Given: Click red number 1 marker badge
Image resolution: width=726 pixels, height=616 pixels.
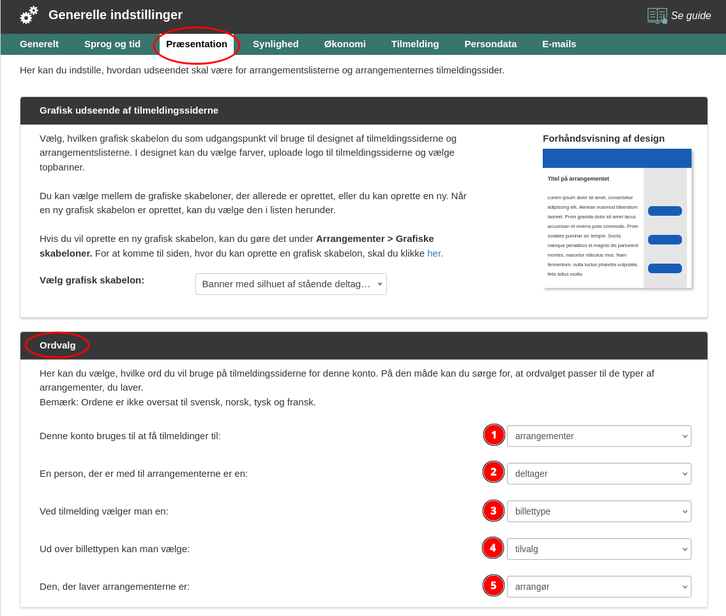Looking at the screenshot, I should pos(494,435).
